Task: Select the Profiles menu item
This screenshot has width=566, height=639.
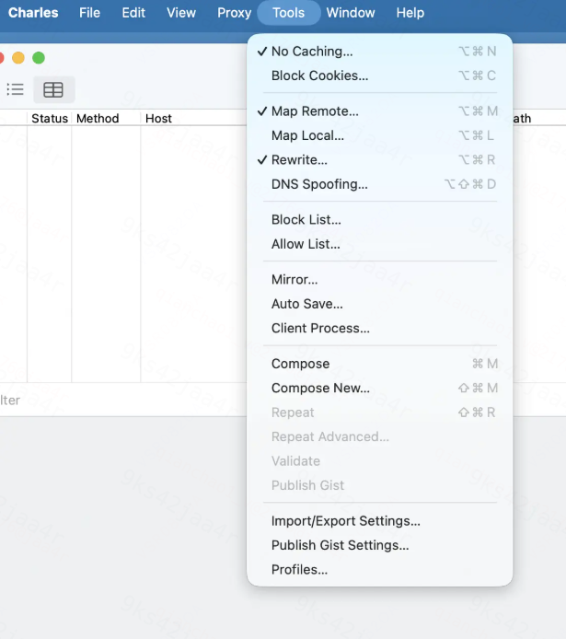Action: point(379,570)
